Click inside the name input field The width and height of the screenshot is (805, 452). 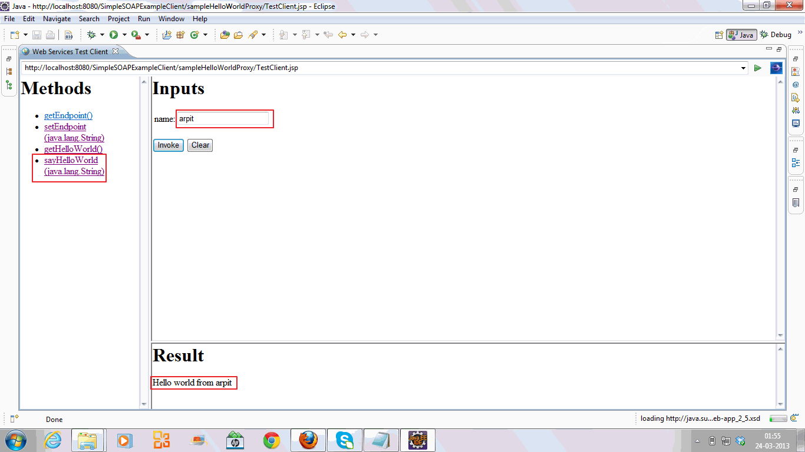[224, 118]
